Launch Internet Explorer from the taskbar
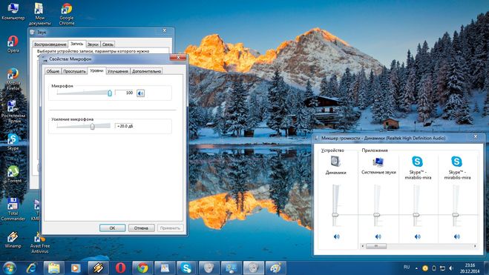The height and width of the screenshot is (275, 489). [31, 268]
